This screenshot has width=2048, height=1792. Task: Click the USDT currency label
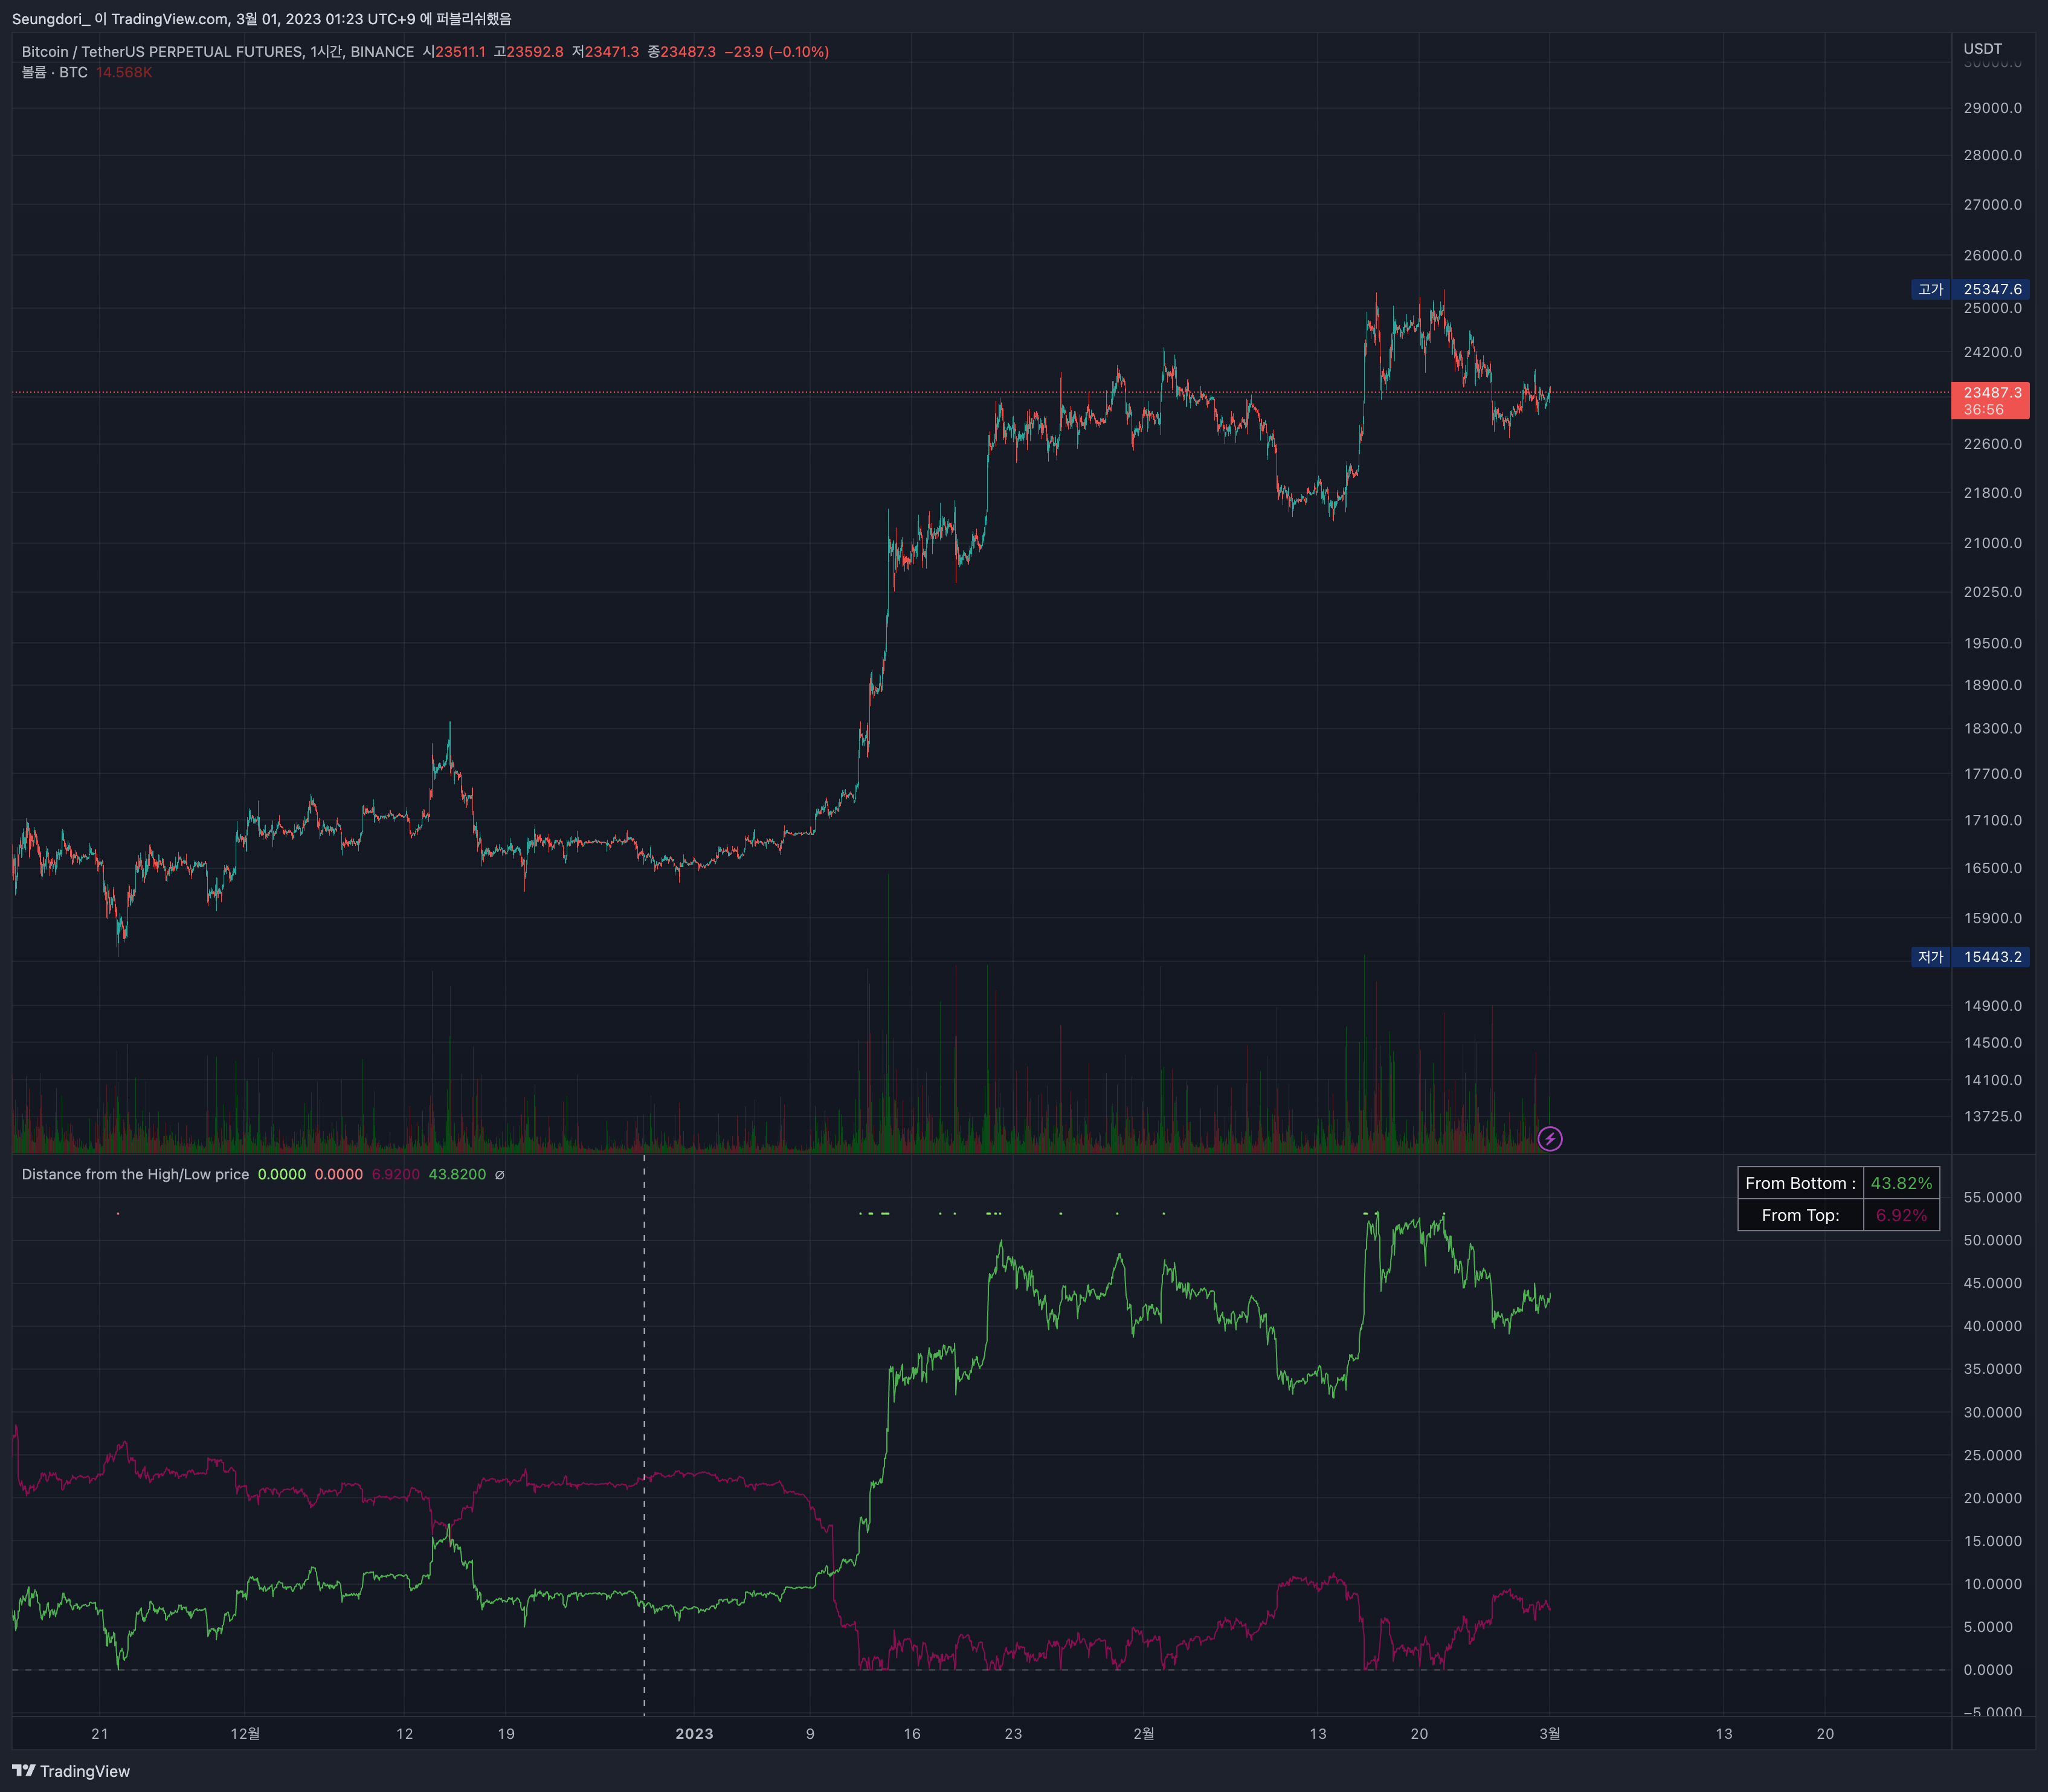pos(1983,49)
